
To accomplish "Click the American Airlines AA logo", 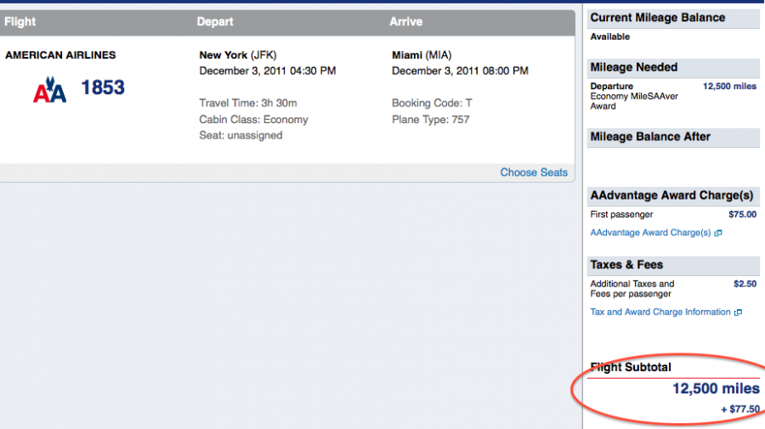I will [49, 90].
